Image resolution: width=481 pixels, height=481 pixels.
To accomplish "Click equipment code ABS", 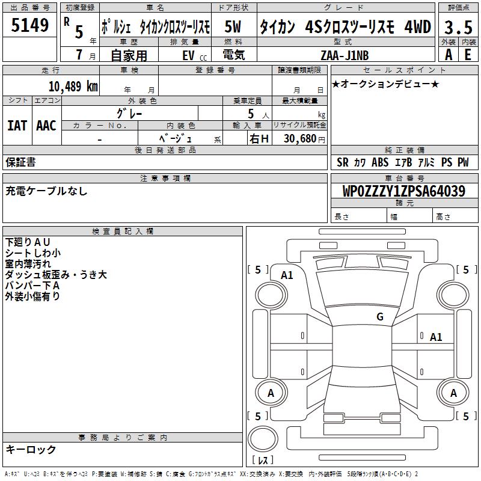I will click(380, 162).
